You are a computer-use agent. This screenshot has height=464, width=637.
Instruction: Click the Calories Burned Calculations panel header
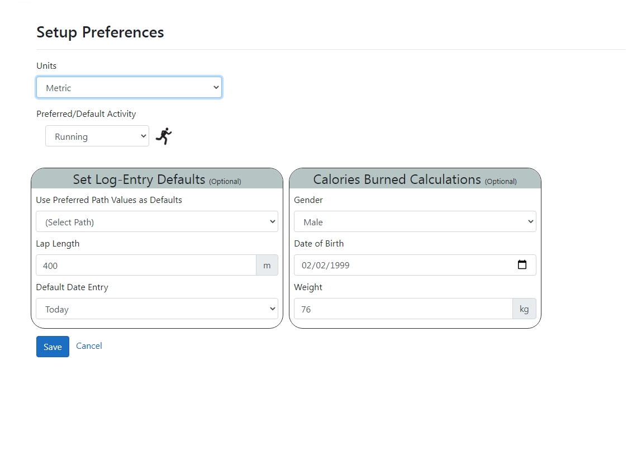(415, 179)
